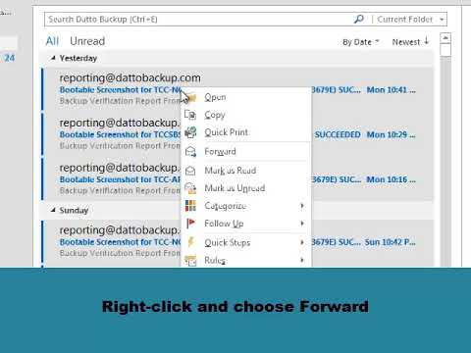This screenshot has width=471, height=353.
Task: Click the Quick Print printer icon
Action: tap(190, 132)
